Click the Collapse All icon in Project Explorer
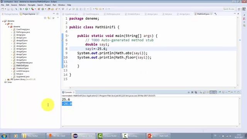The height and width of the screenshot is (139, 247). (45, 18)
